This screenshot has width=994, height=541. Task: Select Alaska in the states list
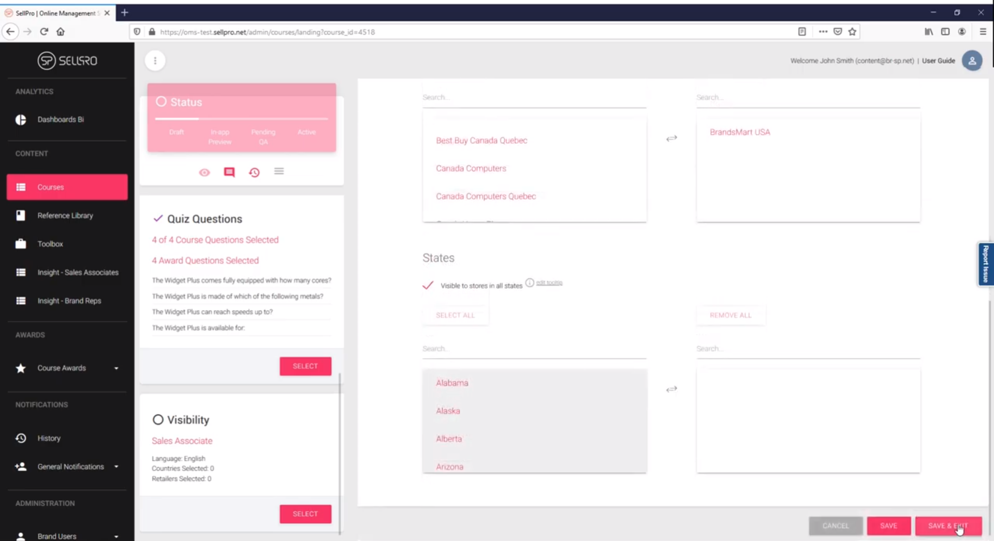[448, 411]
